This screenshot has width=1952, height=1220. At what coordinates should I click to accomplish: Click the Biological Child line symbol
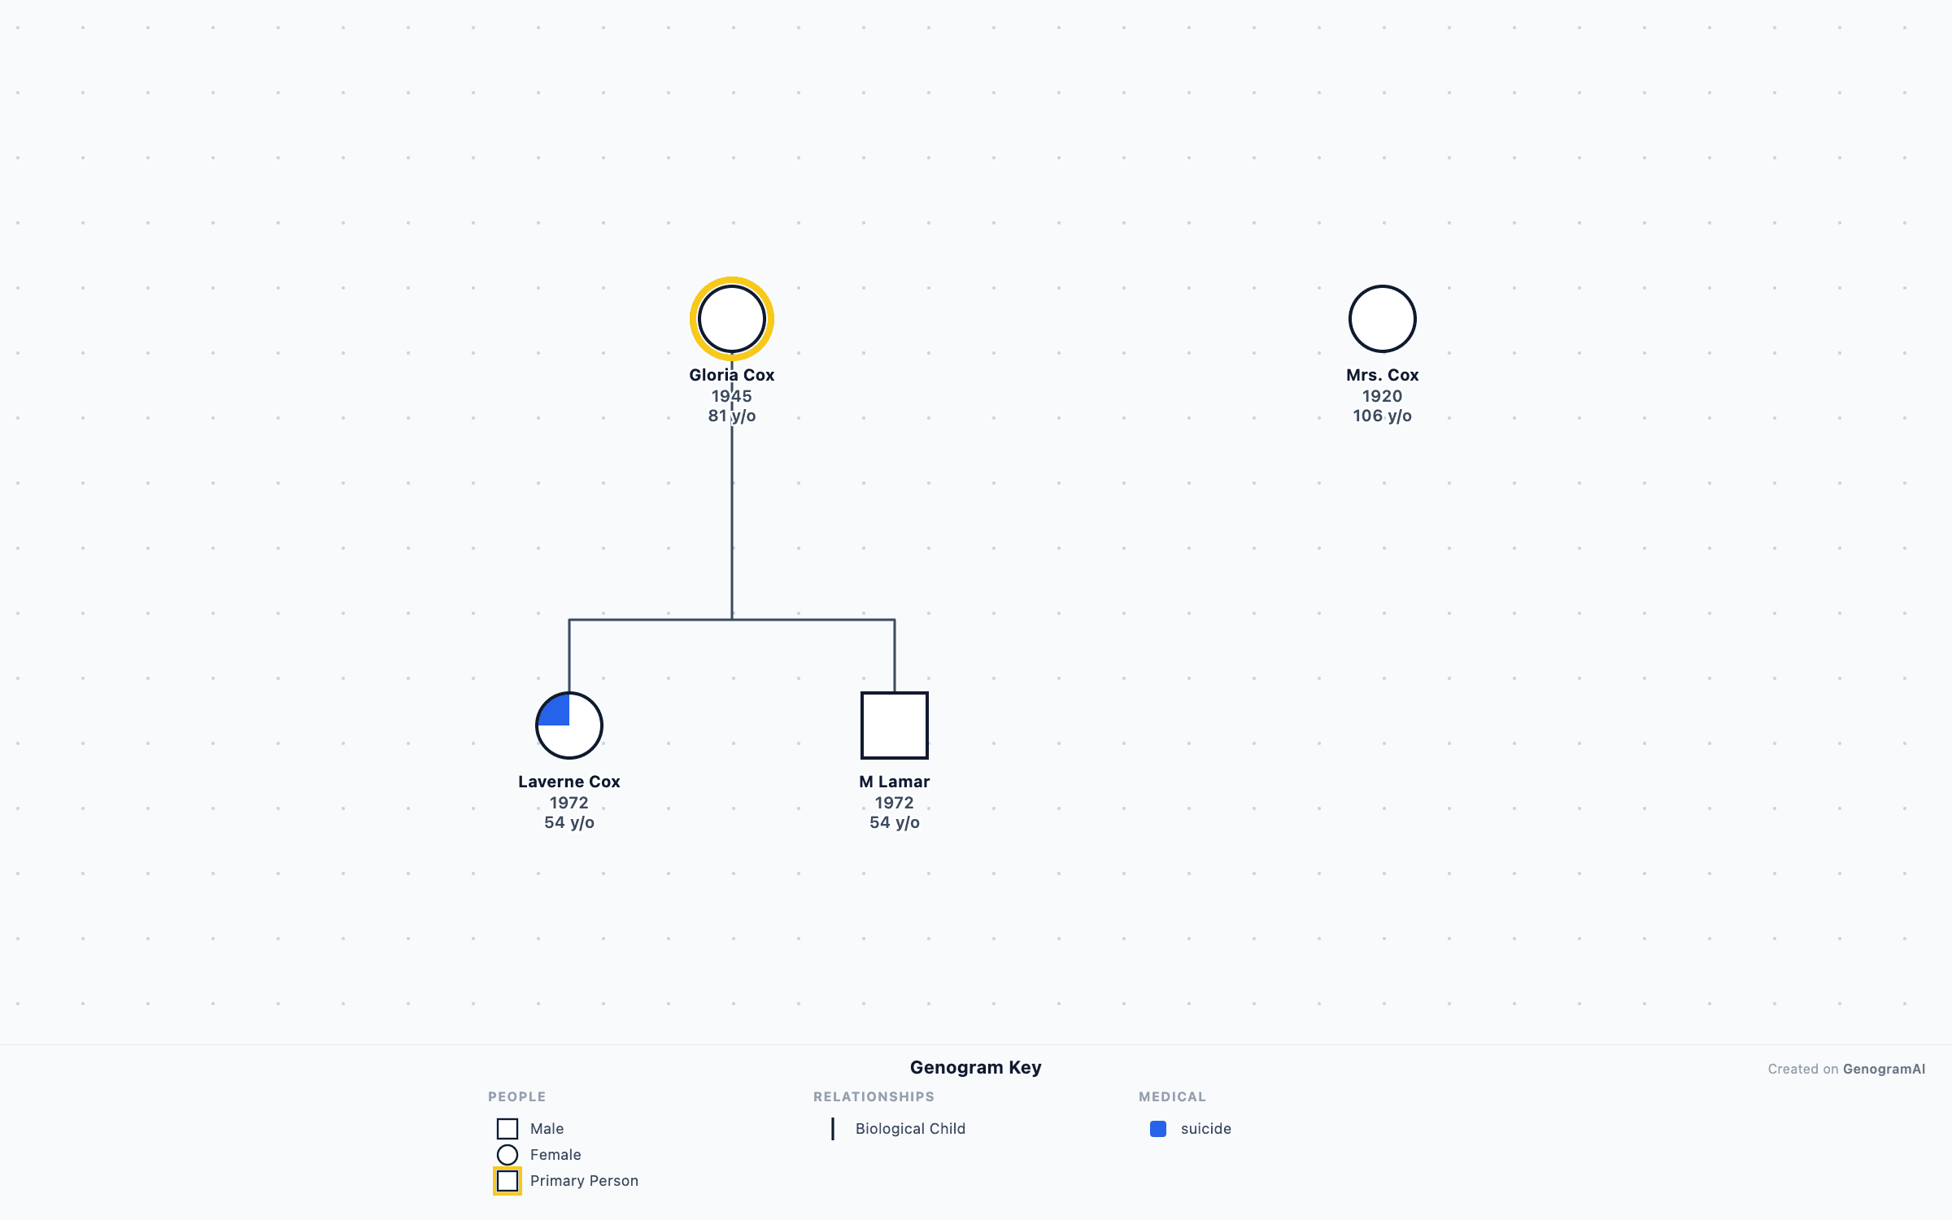(x=834, y=1129)
